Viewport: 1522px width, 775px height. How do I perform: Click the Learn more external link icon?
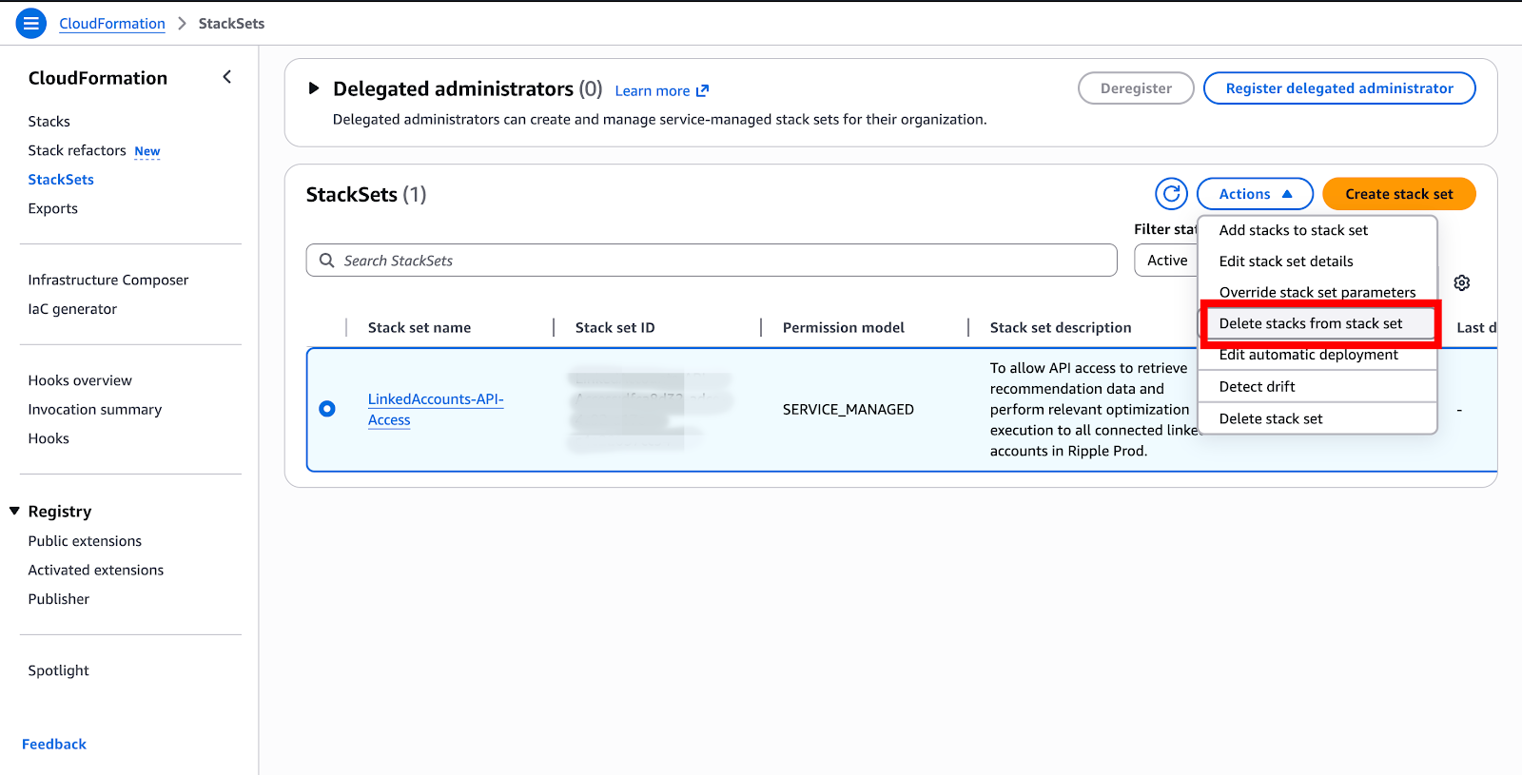pyautogui.click(x=702, y=91)
